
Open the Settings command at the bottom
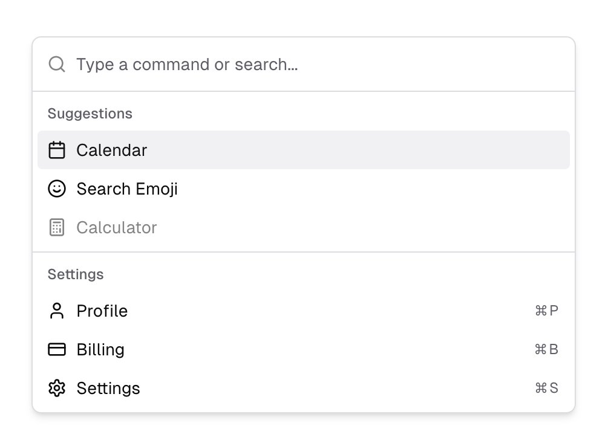click(108, 388)
